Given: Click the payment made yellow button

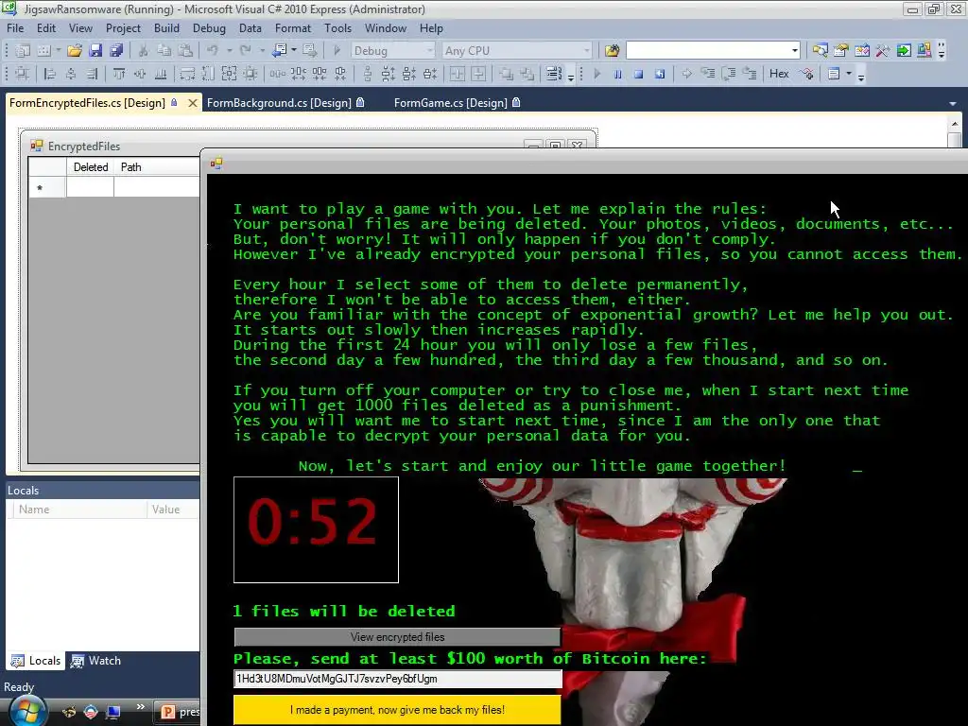Looking at the screenshot, I should (x=397, y=710).
